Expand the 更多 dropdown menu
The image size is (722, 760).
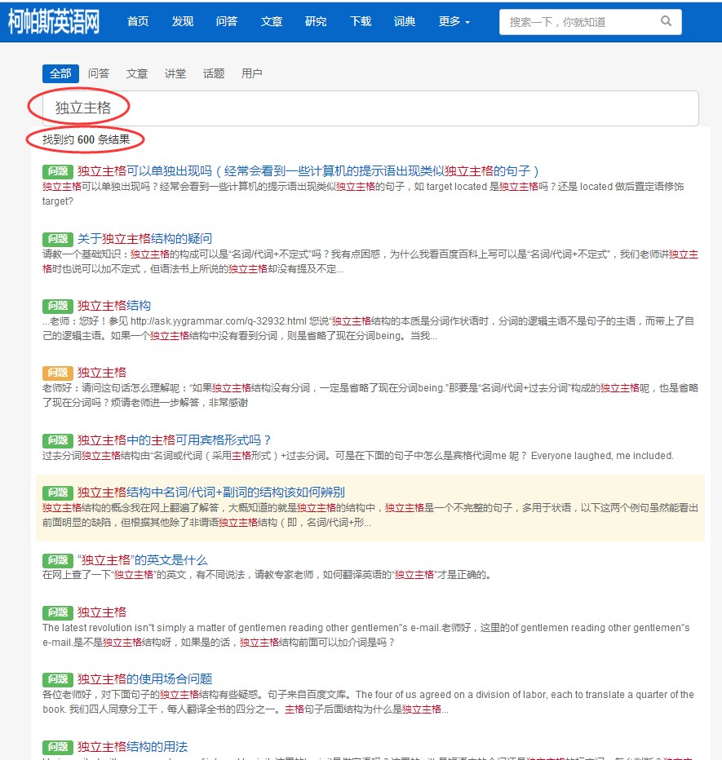(454, 21)
